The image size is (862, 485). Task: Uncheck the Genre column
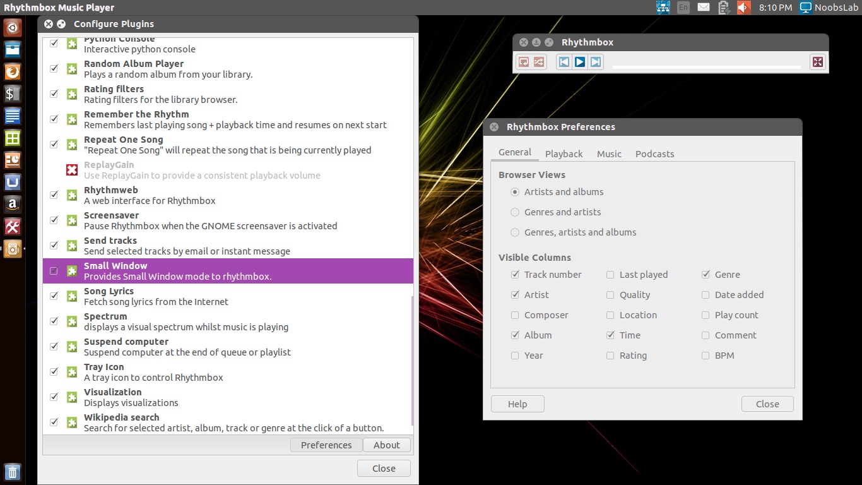[706, 275]
